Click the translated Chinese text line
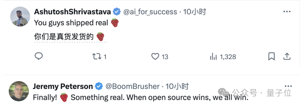 [x=69, y=36]
